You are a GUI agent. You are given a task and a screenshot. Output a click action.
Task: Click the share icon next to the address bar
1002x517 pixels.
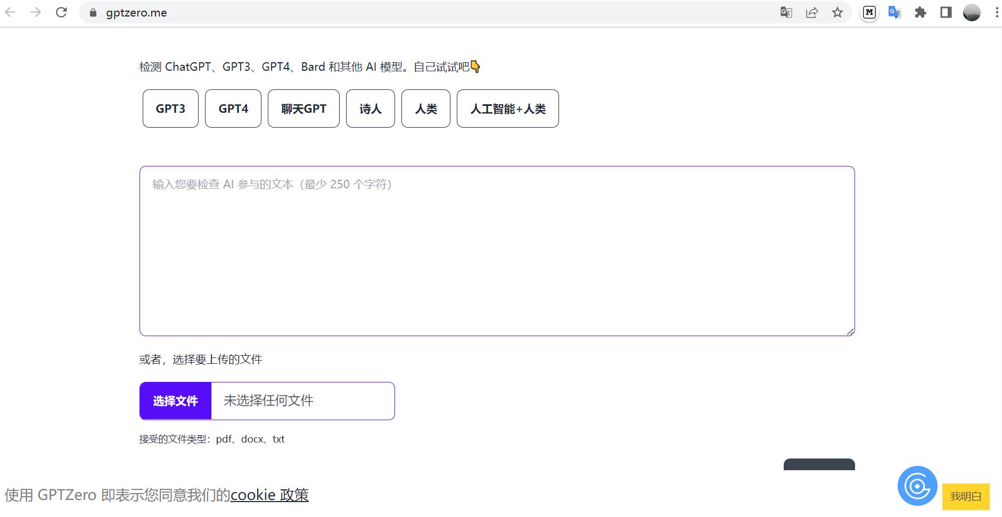pos(811,12)
